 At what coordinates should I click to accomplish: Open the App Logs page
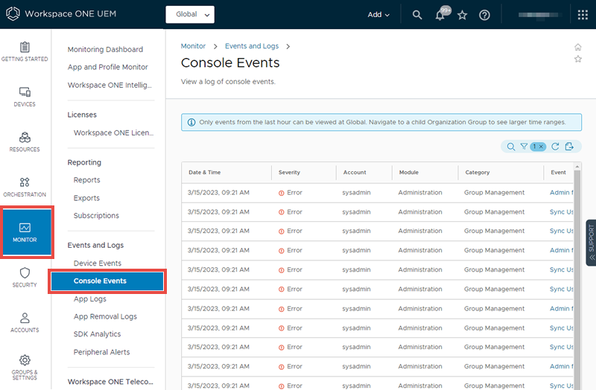89,299
